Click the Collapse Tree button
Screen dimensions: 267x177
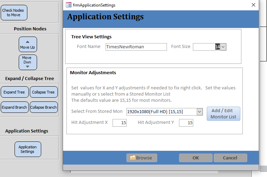click(44, 92)
